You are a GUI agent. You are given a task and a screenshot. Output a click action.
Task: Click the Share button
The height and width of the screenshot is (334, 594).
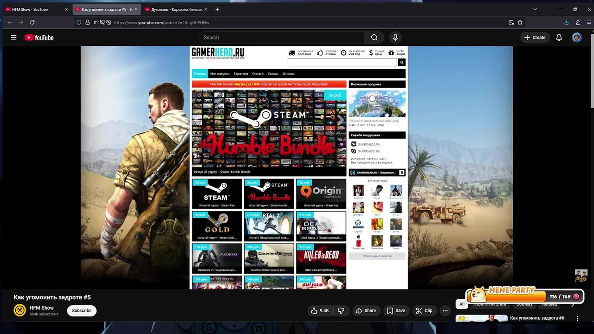pyautogui.click(x=365, y=310)
